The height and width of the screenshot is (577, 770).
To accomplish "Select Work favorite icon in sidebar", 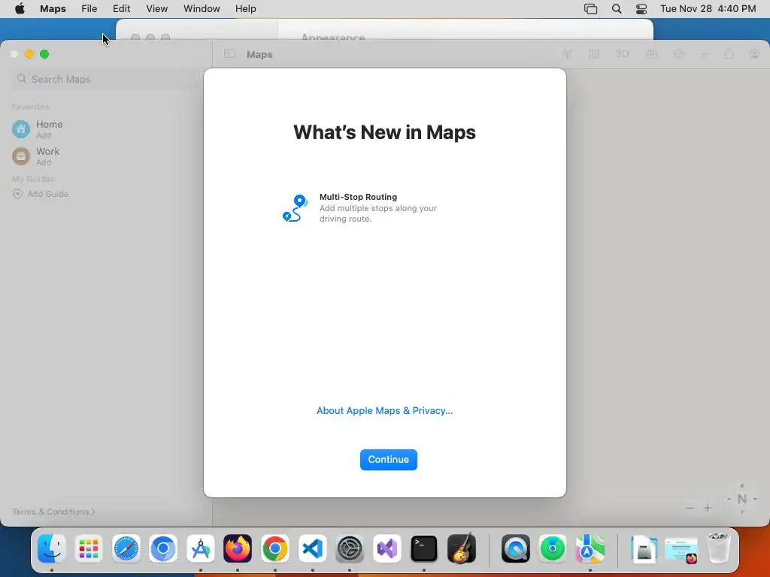I will tap(20, 156).
